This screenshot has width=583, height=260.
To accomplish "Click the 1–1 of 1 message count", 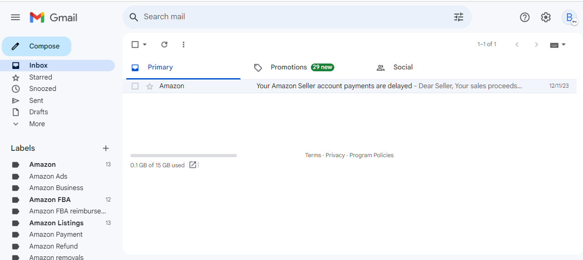I will 487,44.
